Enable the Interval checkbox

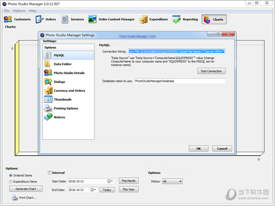click(49, 173)
